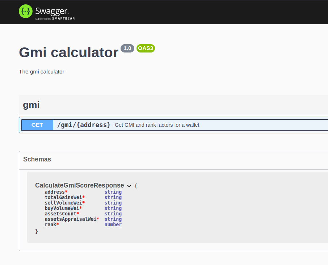Open the Swagger SmartBear wordmark link
The image size is (328, 265).
coord(55,14)
